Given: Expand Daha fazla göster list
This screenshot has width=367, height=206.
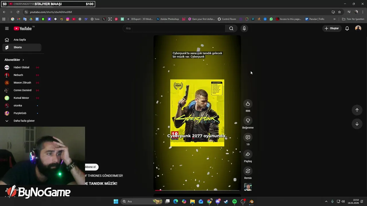Looking at the screenshot, I should [22, 121].
